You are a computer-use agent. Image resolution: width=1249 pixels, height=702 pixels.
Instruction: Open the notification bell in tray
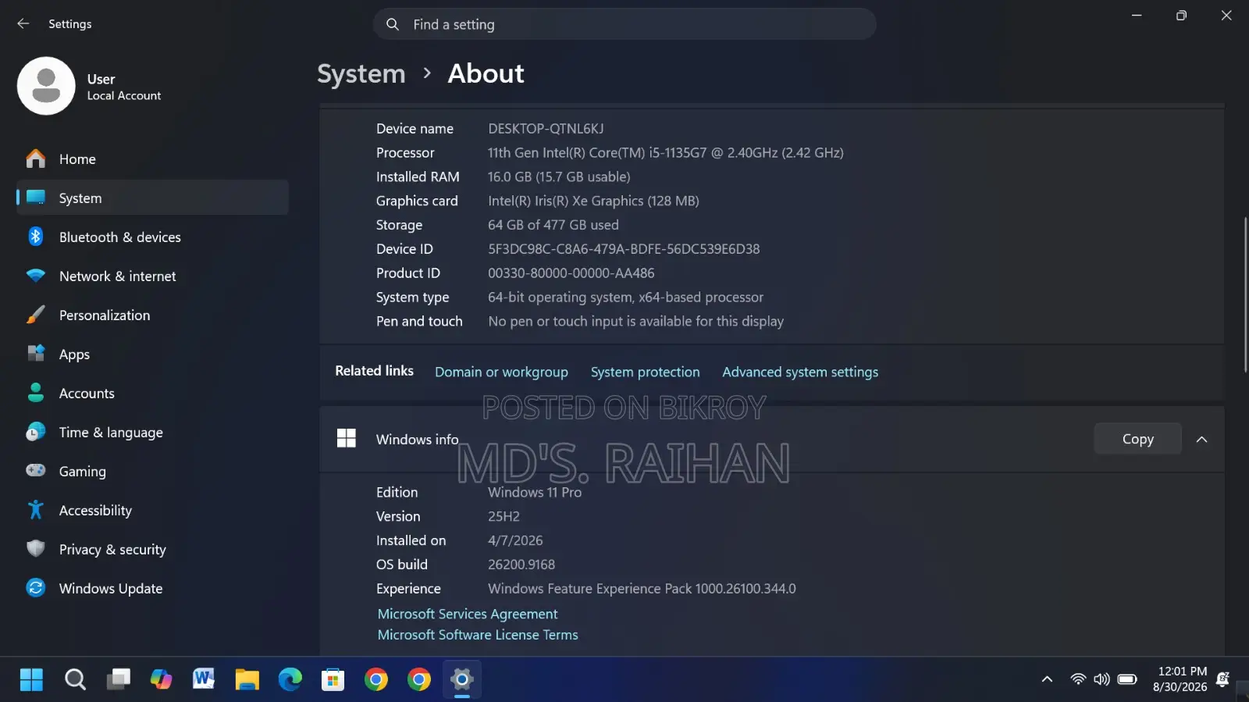(1223, 679)
